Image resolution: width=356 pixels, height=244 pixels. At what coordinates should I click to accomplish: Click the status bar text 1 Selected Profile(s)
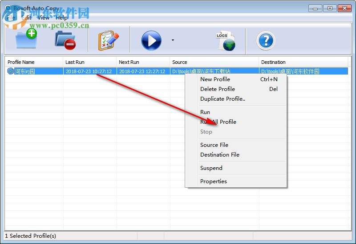coord(30,236)
